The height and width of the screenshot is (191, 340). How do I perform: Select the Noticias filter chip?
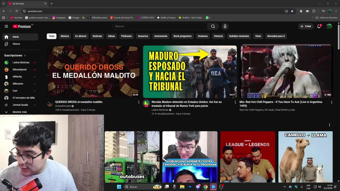tap(97, 36)
